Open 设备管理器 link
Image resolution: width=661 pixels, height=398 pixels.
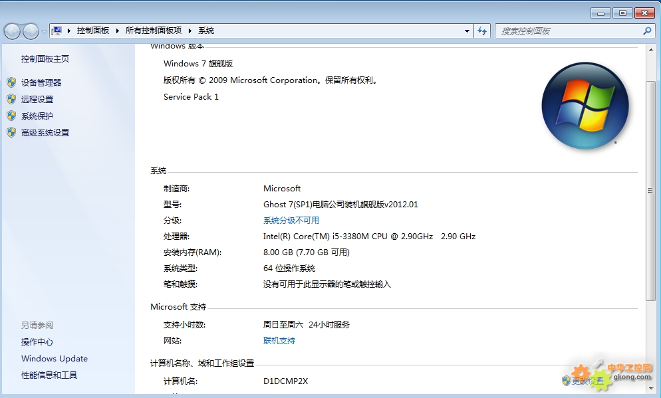41,82
